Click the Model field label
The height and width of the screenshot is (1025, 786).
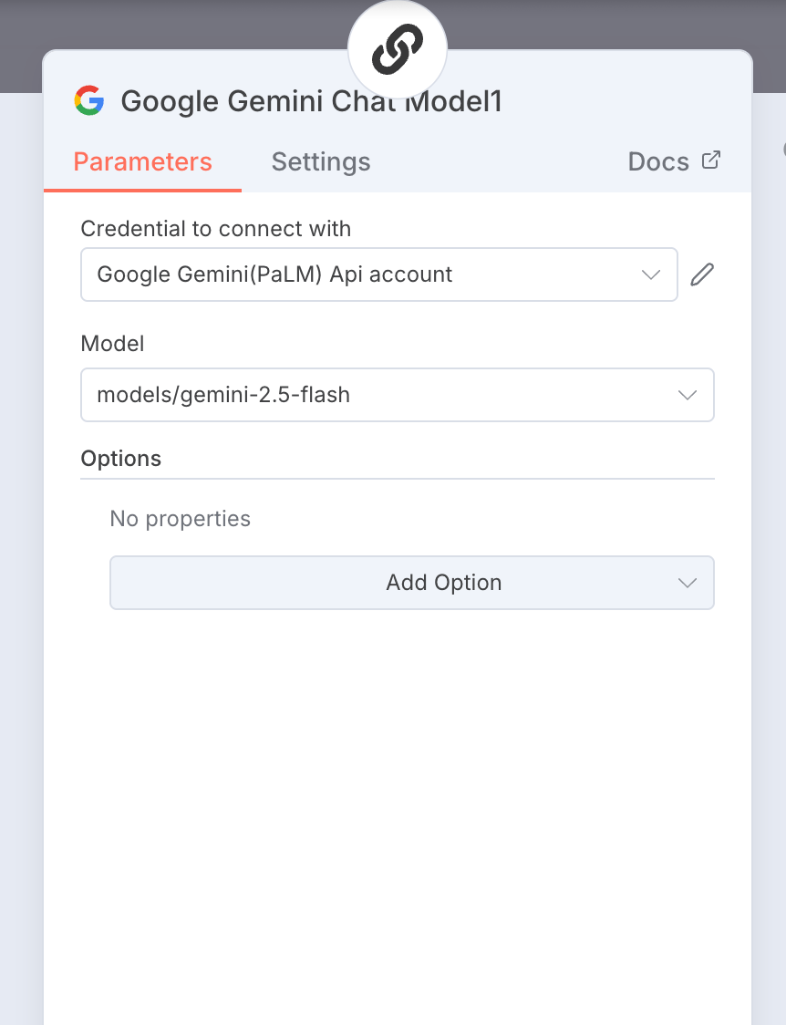point(113,344)
